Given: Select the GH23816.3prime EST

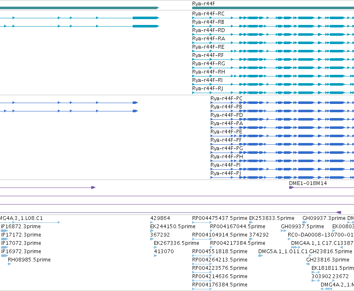Looking at the screenshot, I should [328, 260].
